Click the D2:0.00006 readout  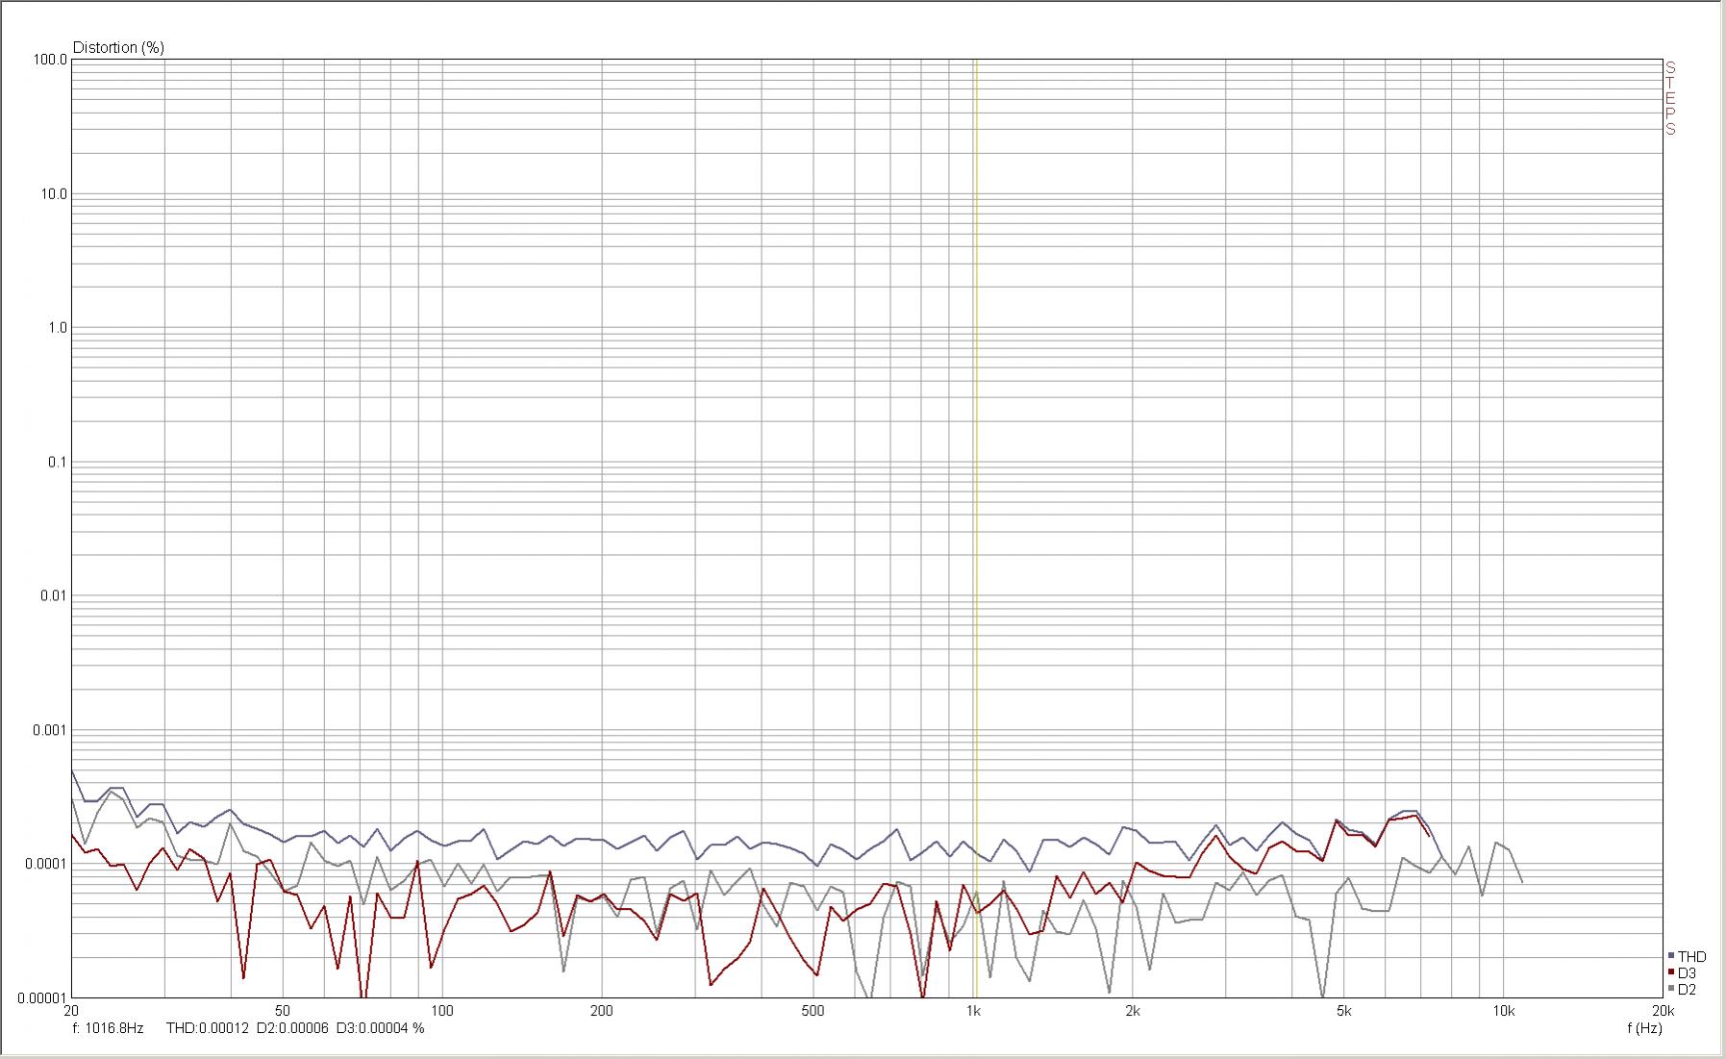coord(292,1028)
